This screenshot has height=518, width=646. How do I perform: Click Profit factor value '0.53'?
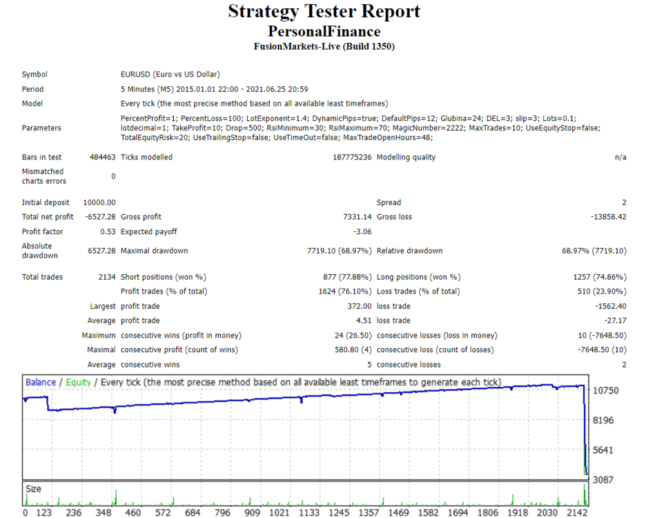(x=108, y=232)
